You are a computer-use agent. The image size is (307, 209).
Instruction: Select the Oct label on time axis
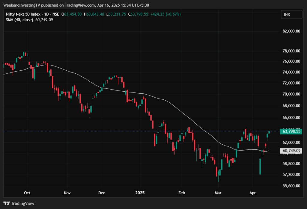pos(27,193)
